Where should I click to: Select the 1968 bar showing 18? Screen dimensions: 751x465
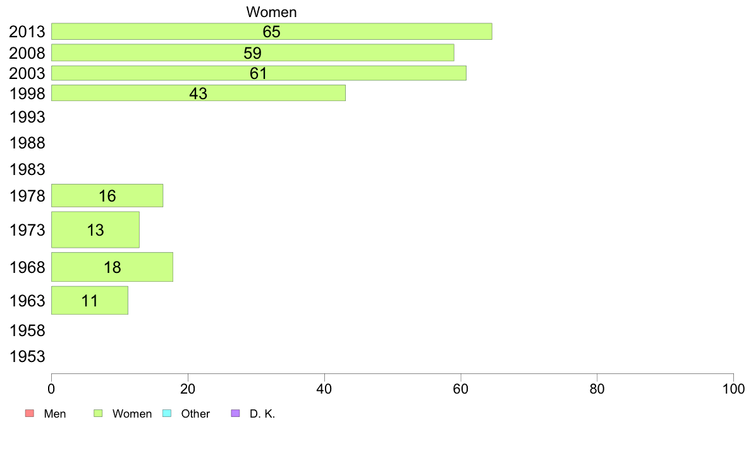(112, 267)
